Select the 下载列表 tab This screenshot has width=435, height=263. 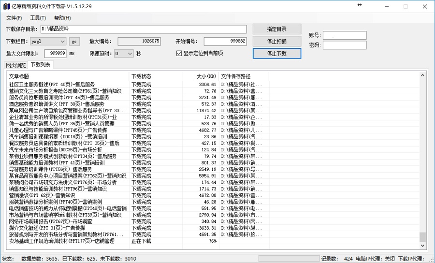point(40,65)
